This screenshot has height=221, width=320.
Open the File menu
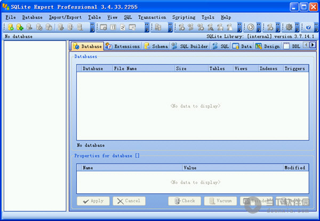point(11,18)
